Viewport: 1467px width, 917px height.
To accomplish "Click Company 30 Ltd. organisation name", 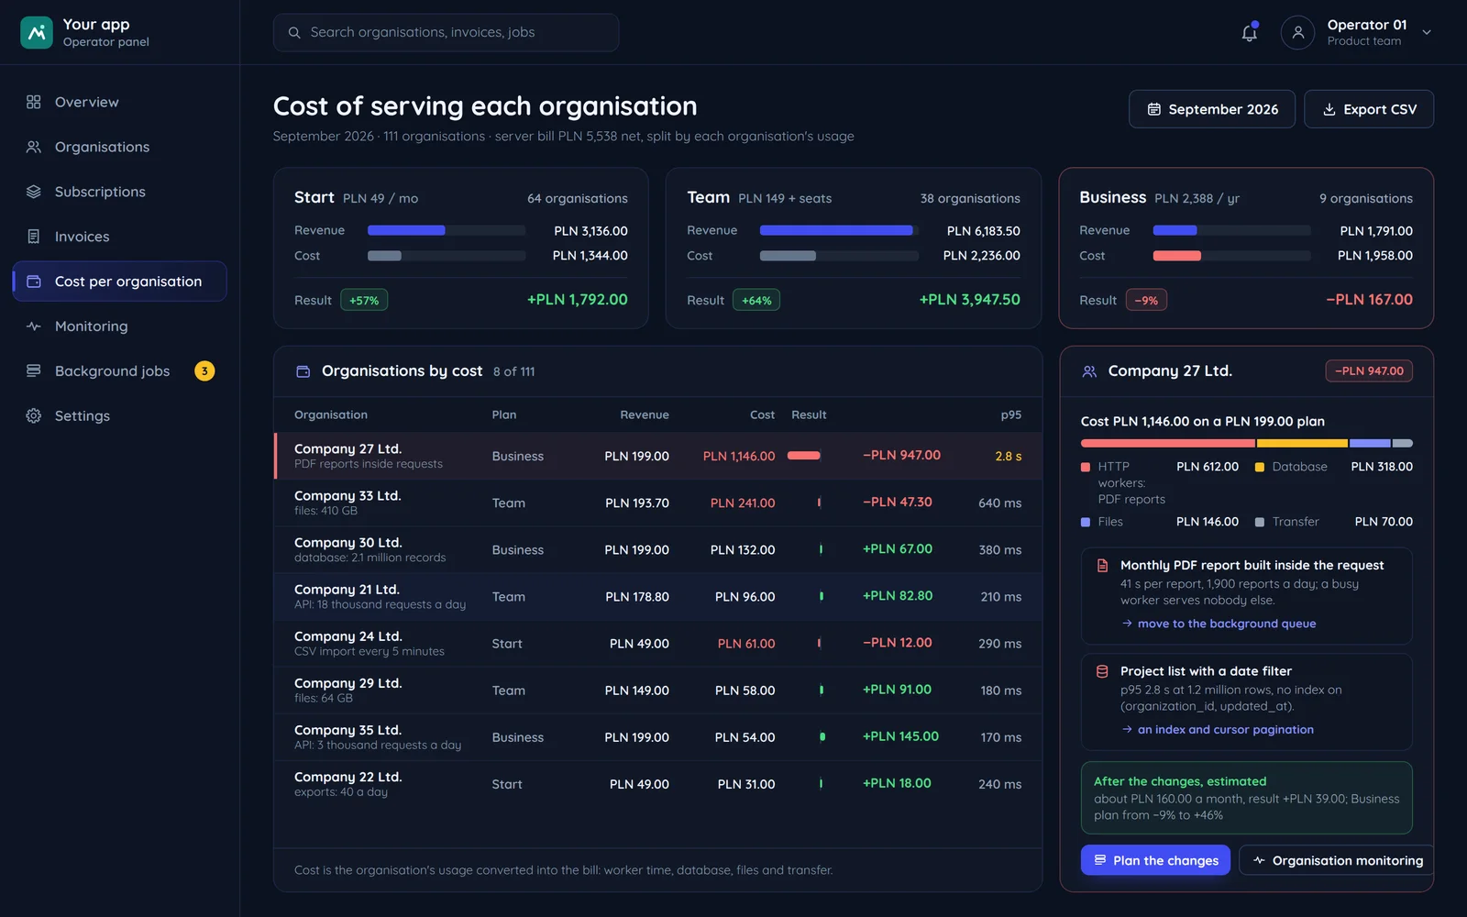I will pos(347,543).
